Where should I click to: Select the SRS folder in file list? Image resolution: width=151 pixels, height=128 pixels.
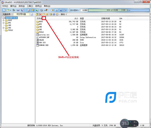coord(40,29)
